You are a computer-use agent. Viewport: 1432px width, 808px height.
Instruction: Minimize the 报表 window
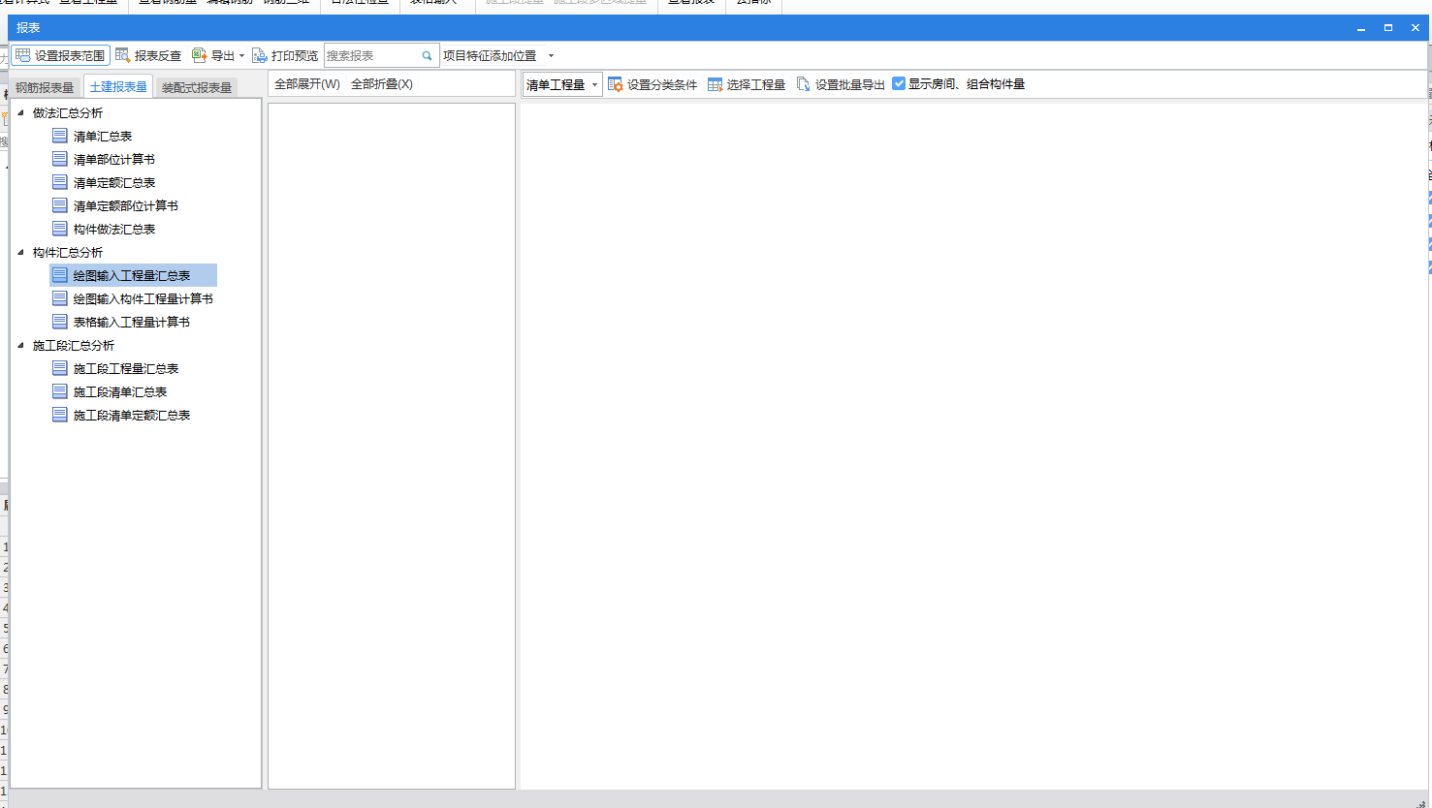click(1361, 28)
